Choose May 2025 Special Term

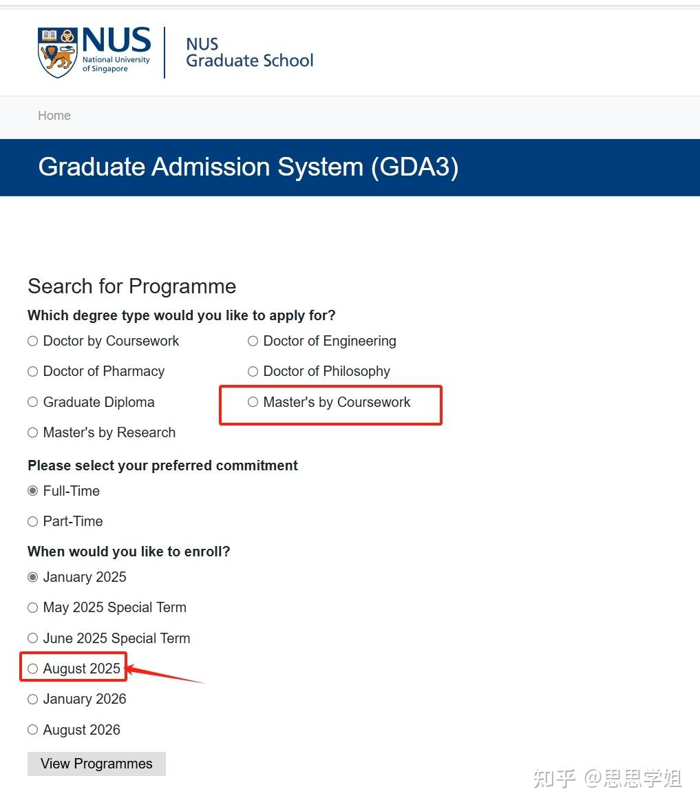[x=32, y=607]
